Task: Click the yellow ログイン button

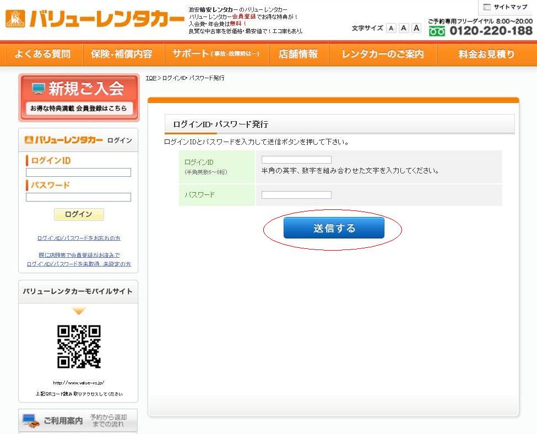Action: coord(79,214)
